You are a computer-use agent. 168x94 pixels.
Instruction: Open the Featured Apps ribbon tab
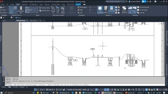pyautogui.click(x=56, y=4)
